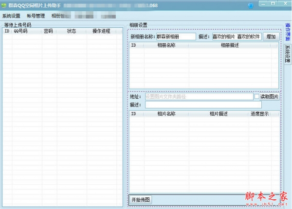The height and width of the screenshot is (209, 292).
Task: Maximize the window
Action: pos(273,3)
